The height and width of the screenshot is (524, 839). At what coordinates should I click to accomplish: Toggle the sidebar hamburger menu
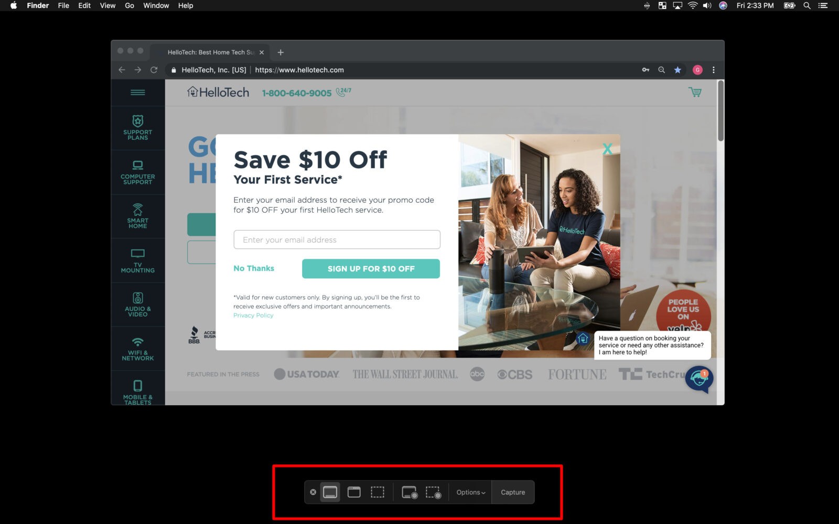tap(138, 92)
